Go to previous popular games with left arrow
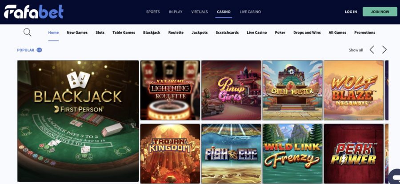The height and width of the screenshot is (184, 400). click(x=372, y=50)
